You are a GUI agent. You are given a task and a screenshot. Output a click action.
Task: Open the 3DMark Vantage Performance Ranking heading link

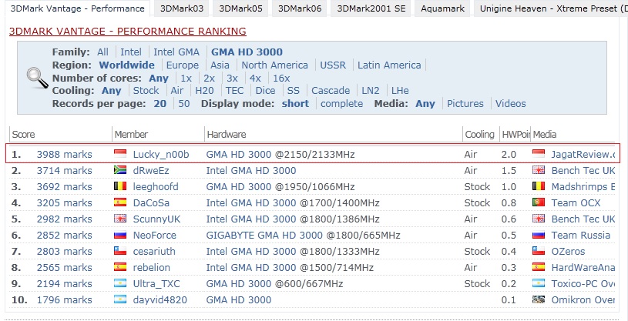click(x=127, y=32)
